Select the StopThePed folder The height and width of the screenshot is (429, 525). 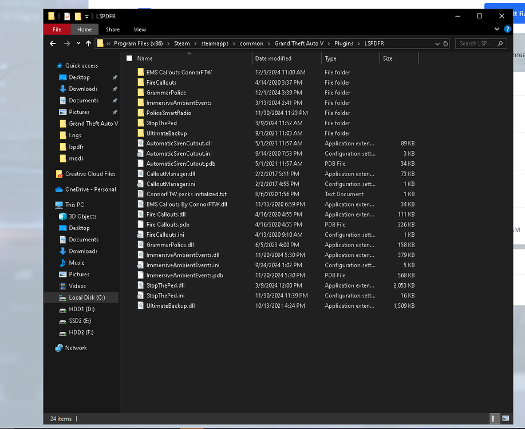click(x=161, y=123)
